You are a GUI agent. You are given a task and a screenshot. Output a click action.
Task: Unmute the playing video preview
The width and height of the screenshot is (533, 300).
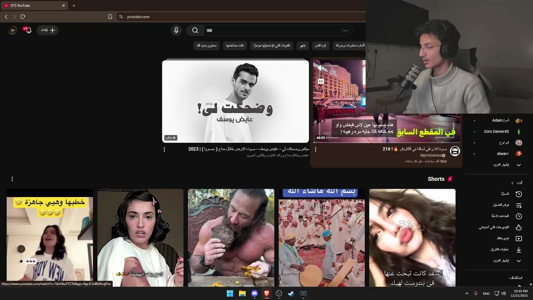pos(321,68)
